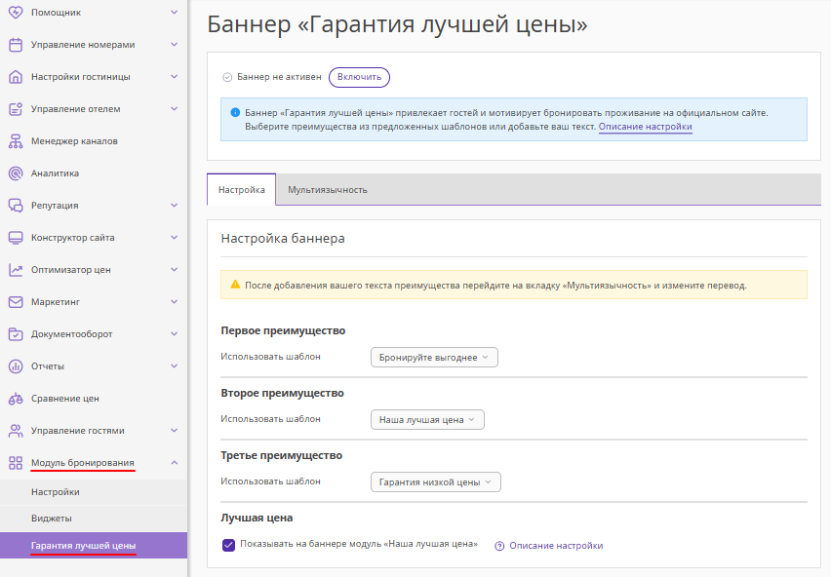
Task: Select the Настройка tab
Action: click(242, 189)
